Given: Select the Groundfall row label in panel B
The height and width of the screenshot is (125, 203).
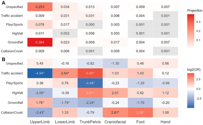Looking at the screenshot, I should [15, 103].
